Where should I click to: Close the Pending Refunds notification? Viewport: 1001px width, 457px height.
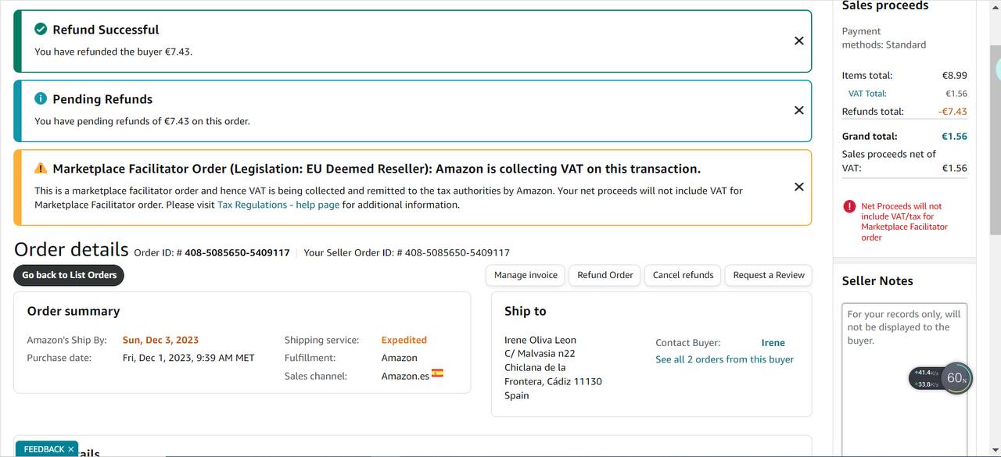pyautogui.click(x=798, y=110)
